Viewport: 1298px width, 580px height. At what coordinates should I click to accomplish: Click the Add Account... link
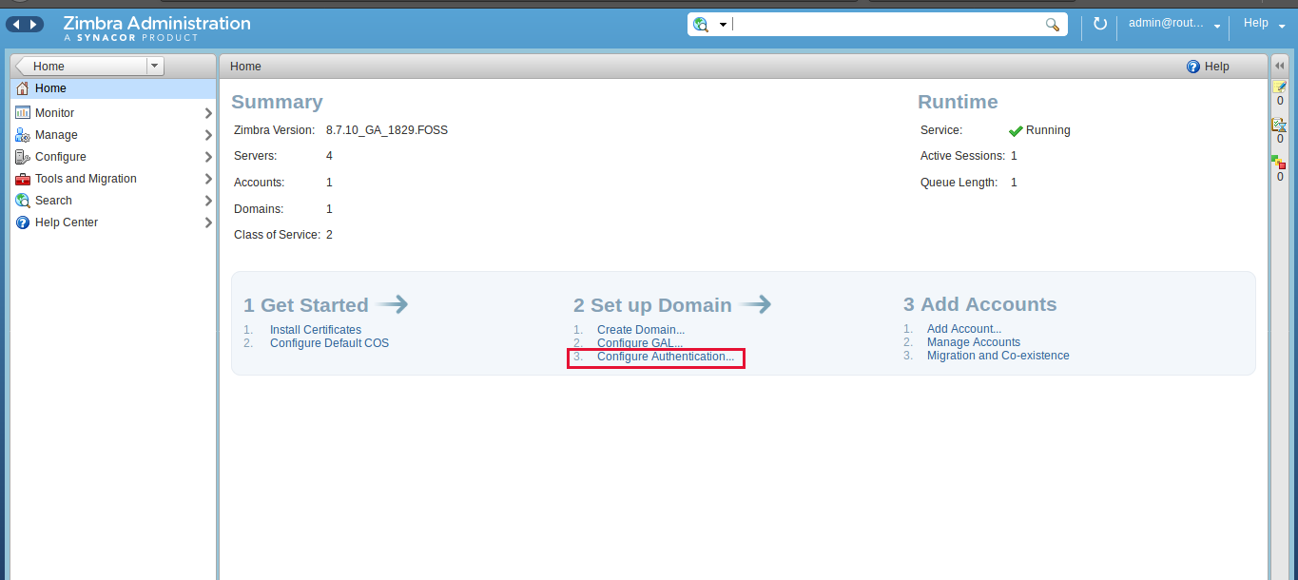pyautogui.click(x=964, y=329)
